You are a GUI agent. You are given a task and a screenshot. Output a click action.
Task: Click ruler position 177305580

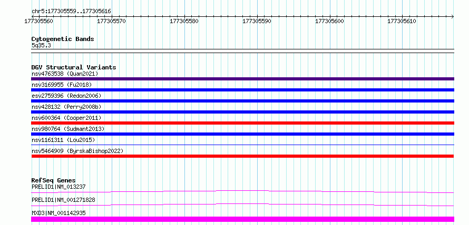(184, 21)
